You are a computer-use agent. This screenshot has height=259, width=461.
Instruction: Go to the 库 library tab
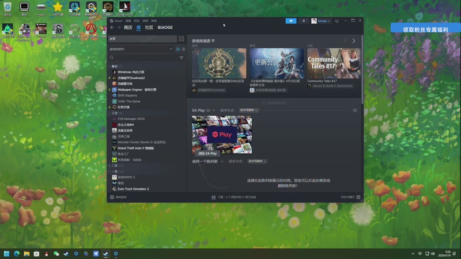click(x=138, y=27)
